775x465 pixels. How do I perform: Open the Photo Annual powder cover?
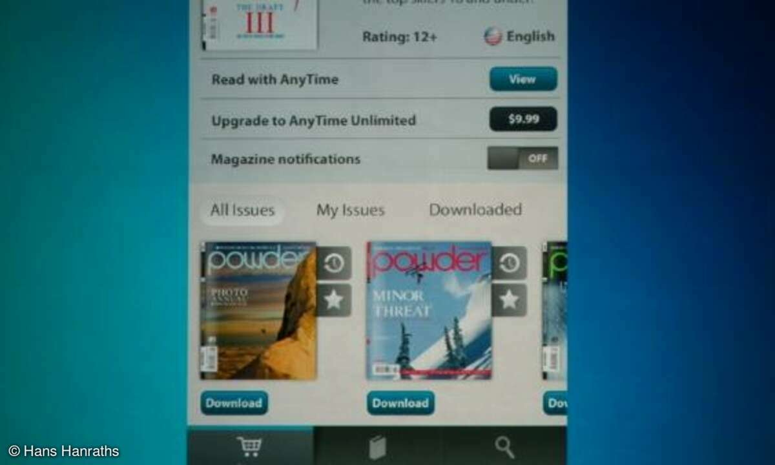[258, 311]
